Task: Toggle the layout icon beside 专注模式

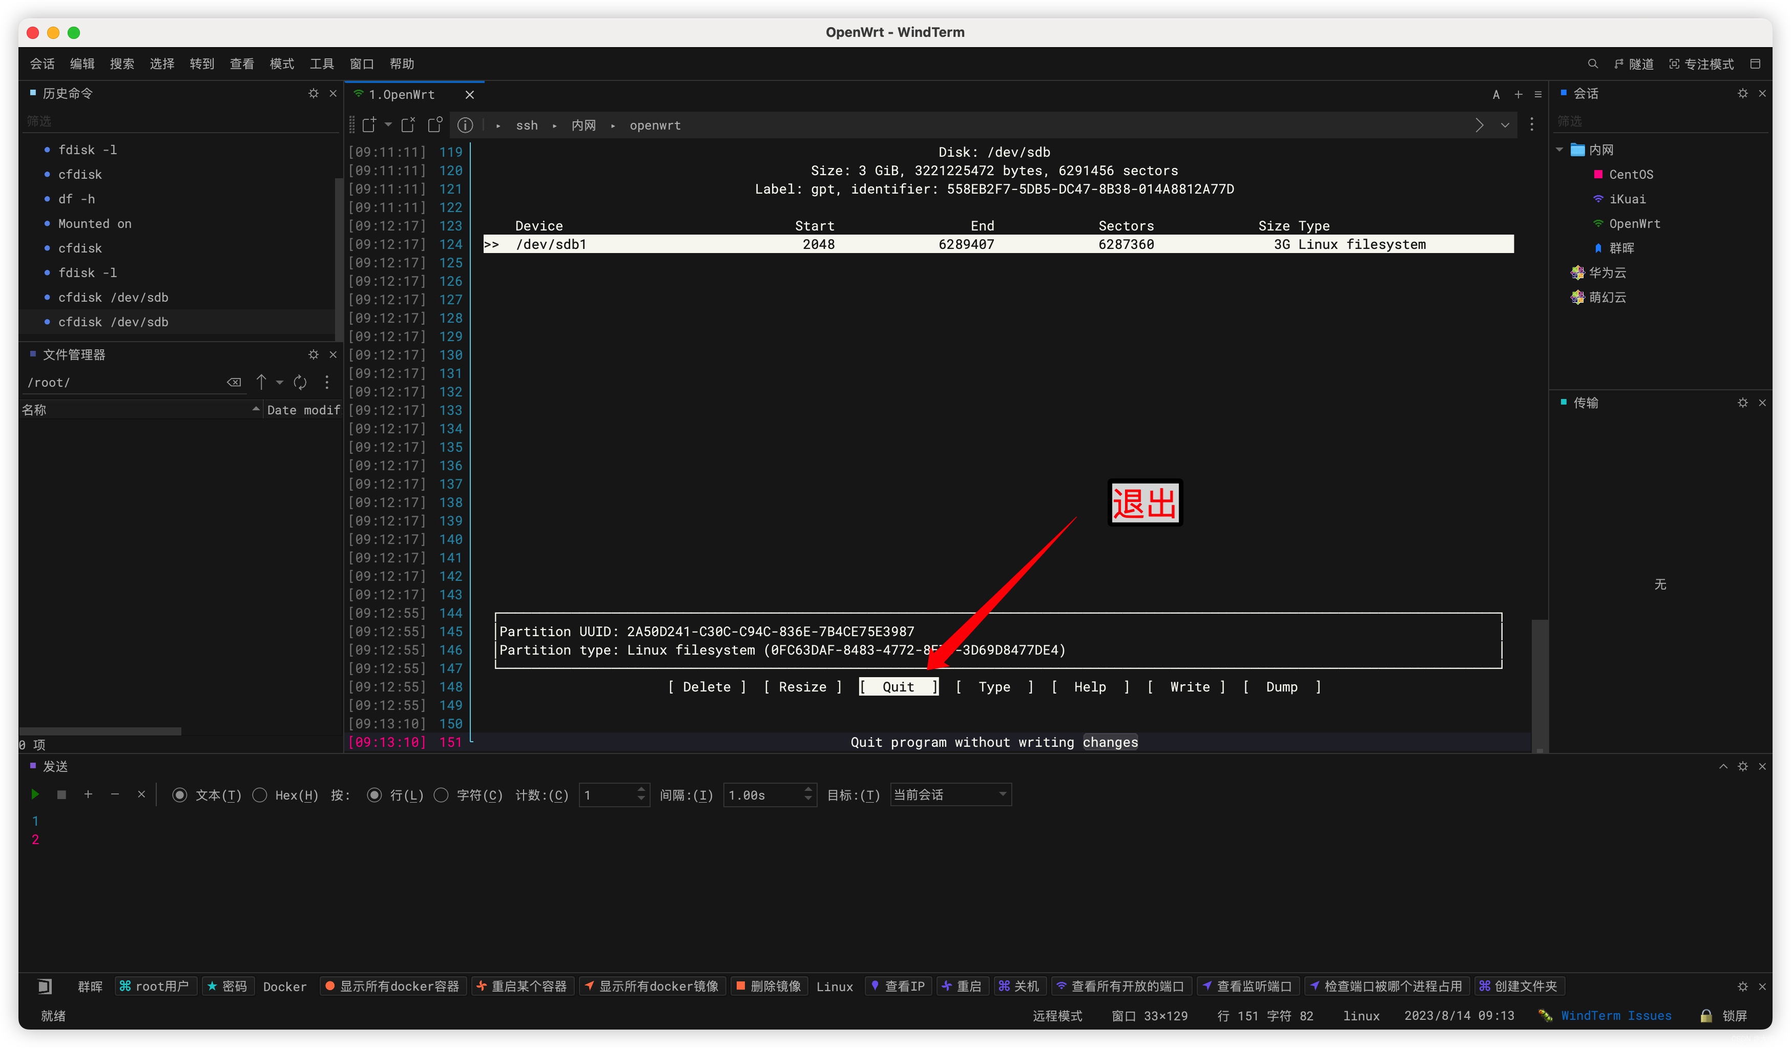Action: 1755,64
